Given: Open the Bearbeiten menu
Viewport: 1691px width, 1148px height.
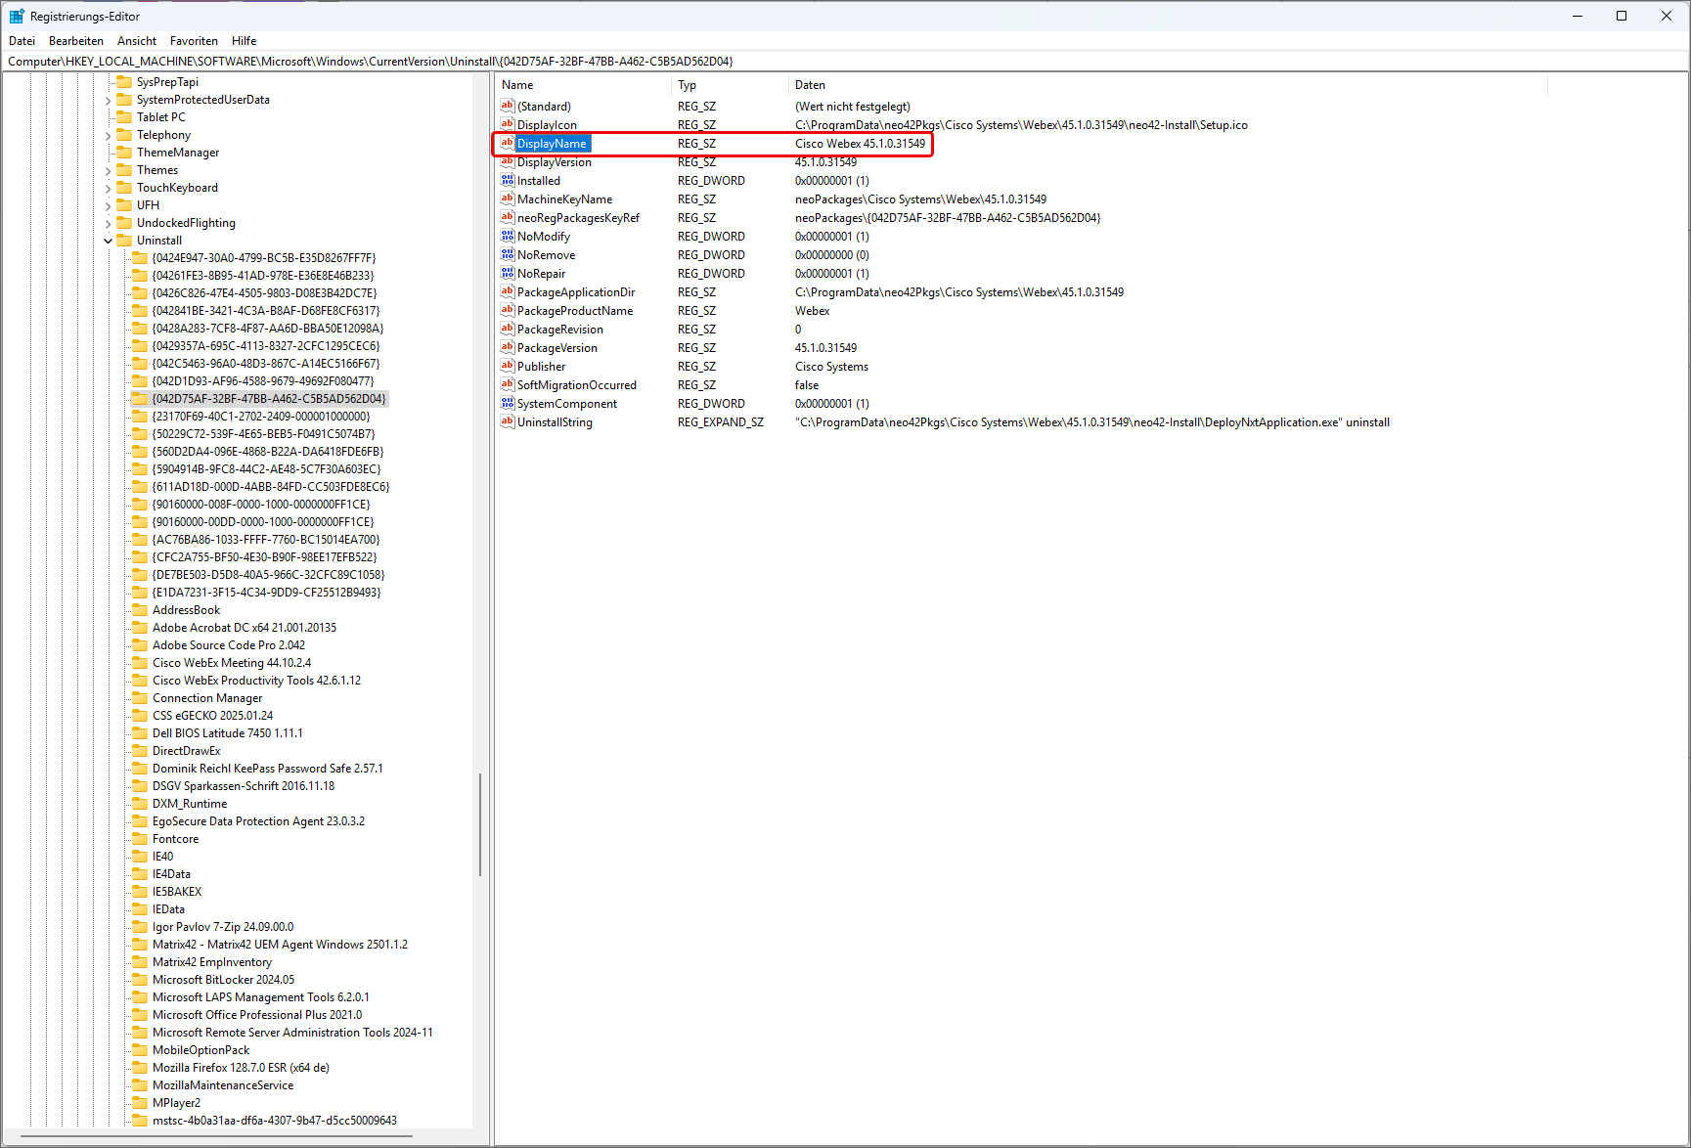Looking at the screenshot, I should point(76,41).
